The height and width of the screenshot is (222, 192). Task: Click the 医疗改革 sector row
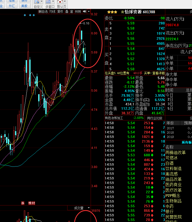174,190
